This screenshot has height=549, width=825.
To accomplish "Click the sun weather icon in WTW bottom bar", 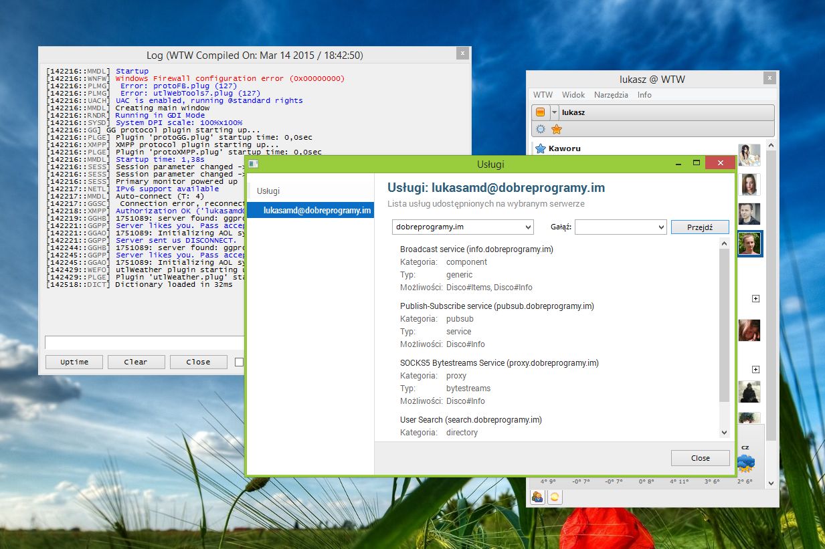I will pos(554,497).
